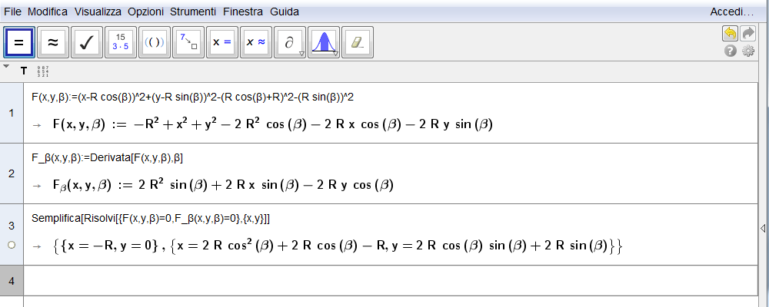Image resolution: width=769 pixels, height=307 pixels.
Task: Select the Solve numerically (x ≈) tool
Action: coord(256,43)
